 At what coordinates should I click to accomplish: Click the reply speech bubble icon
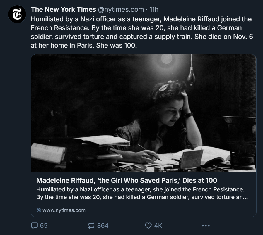point(35,225)
